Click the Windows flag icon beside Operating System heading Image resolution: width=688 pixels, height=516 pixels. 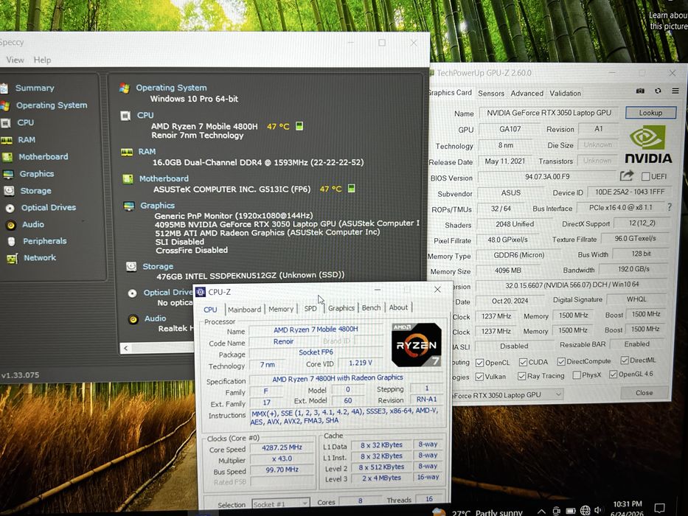click(x=124, y=88)
